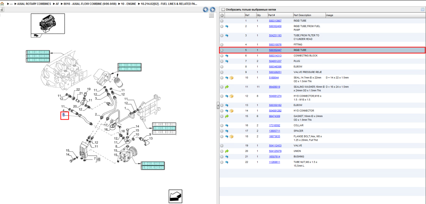Open AXIAL ROTARY COMBINES breadcrumb

click(34, 4)
